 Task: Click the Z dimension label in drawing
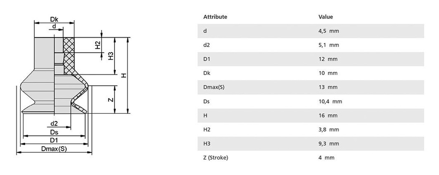click(111, 100)
